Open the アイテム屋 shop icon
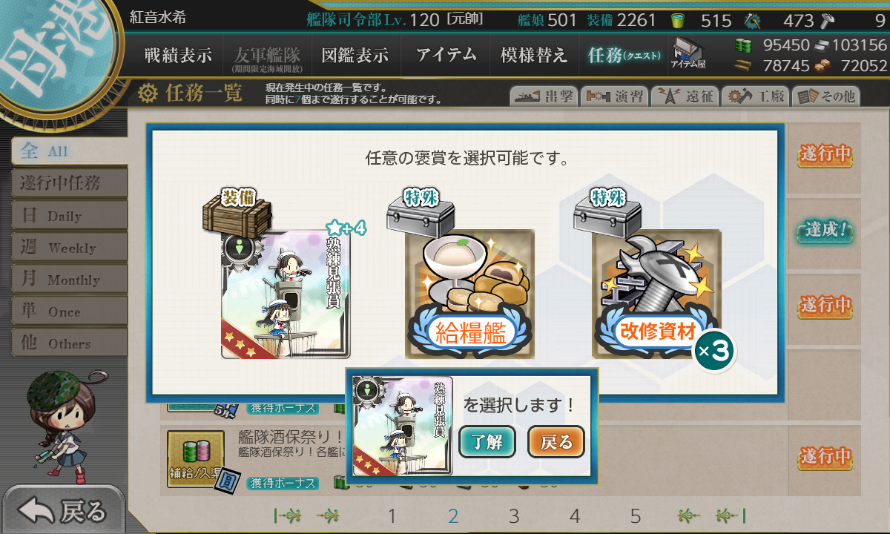 688,53
